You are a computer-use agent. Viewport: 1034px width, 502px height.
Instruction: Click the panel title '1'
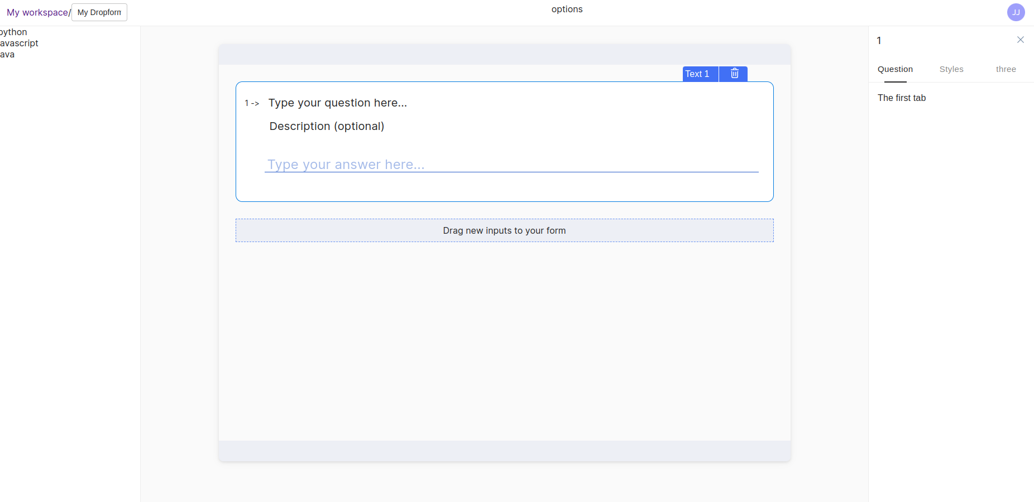(879, 41)
